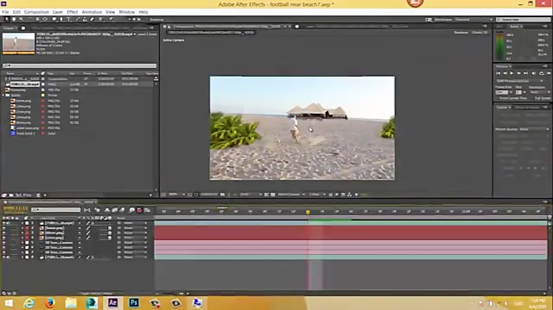
Task: Select the Brush tool
Action: (x=78, y=20)
